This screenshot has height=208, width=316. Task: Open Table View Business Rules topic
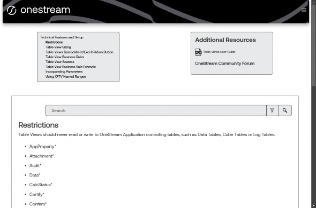tap(65, 57)
